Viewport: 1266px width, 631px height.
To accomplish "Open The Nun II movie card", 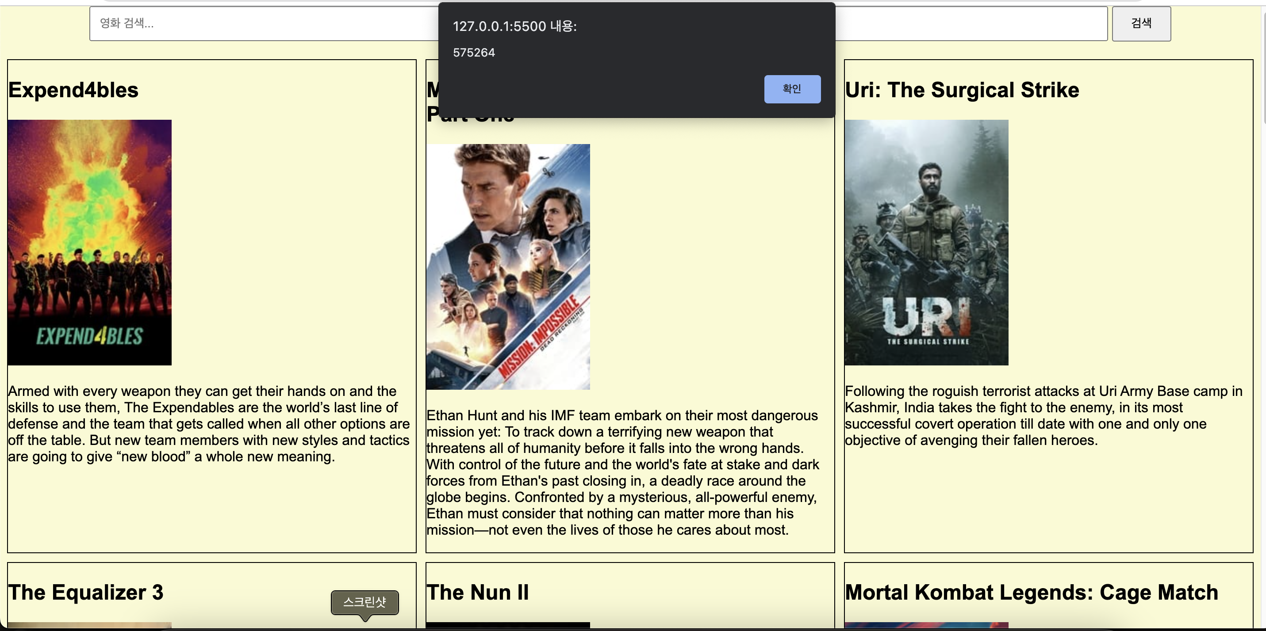I will click(477, 592).
